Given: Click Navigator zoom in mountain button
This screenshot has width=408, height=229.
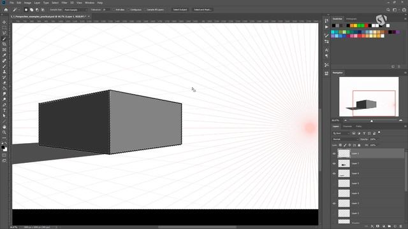Looking at the screenshot, I should click(x=400, y=120).
